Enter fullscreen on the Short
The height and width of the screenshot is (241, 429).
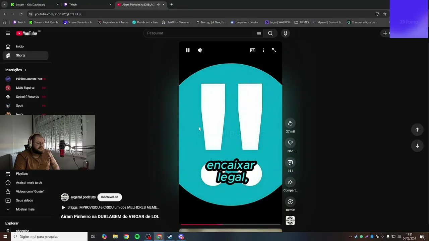click(274, 50)
